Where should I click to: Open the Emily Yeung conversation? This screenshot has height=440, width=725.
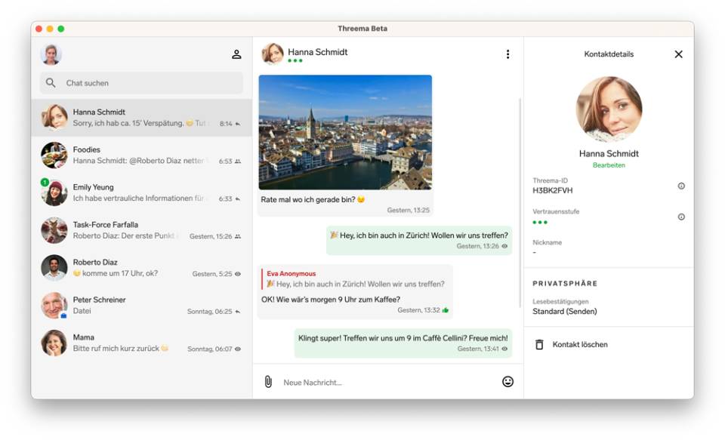click(x=141, y=192)
